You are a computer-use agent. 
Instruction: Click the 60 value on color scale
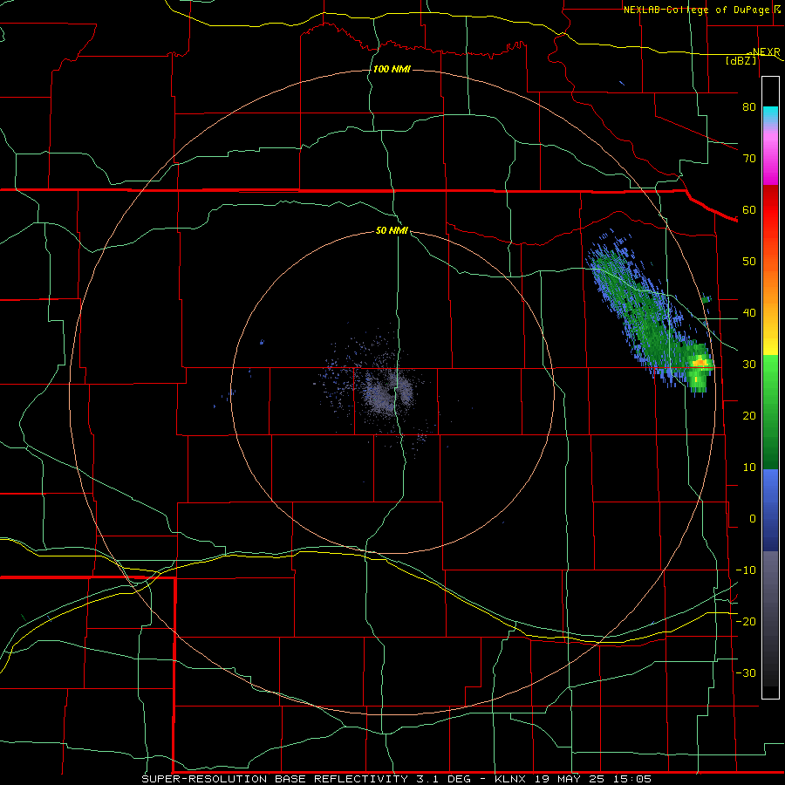[749, 209]
